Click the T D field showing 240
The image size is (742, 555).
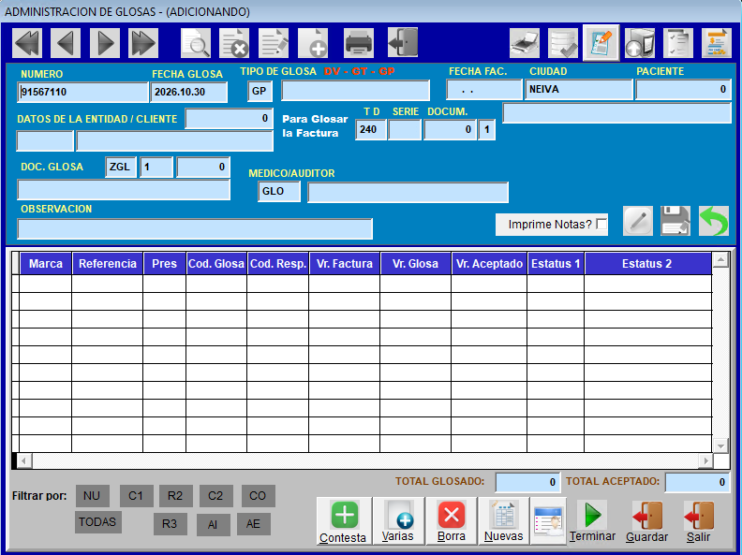click(370, 129)
